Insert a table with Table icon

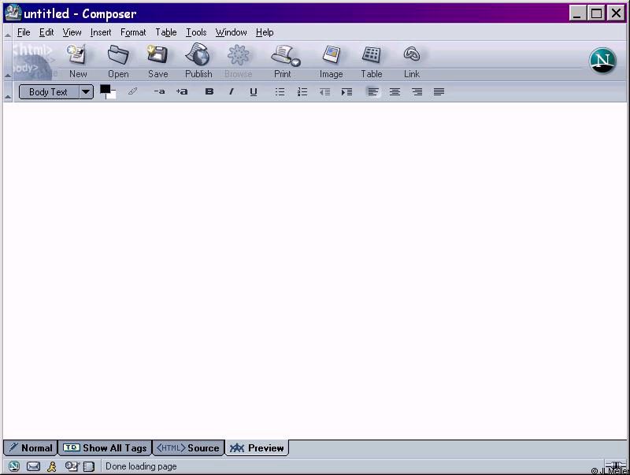[x=371, y=61]
